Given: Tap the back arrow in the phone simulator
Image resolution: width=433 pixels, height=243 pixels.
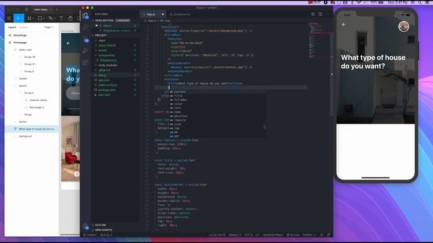Looking at the screenshot, I should coord(344,24).
